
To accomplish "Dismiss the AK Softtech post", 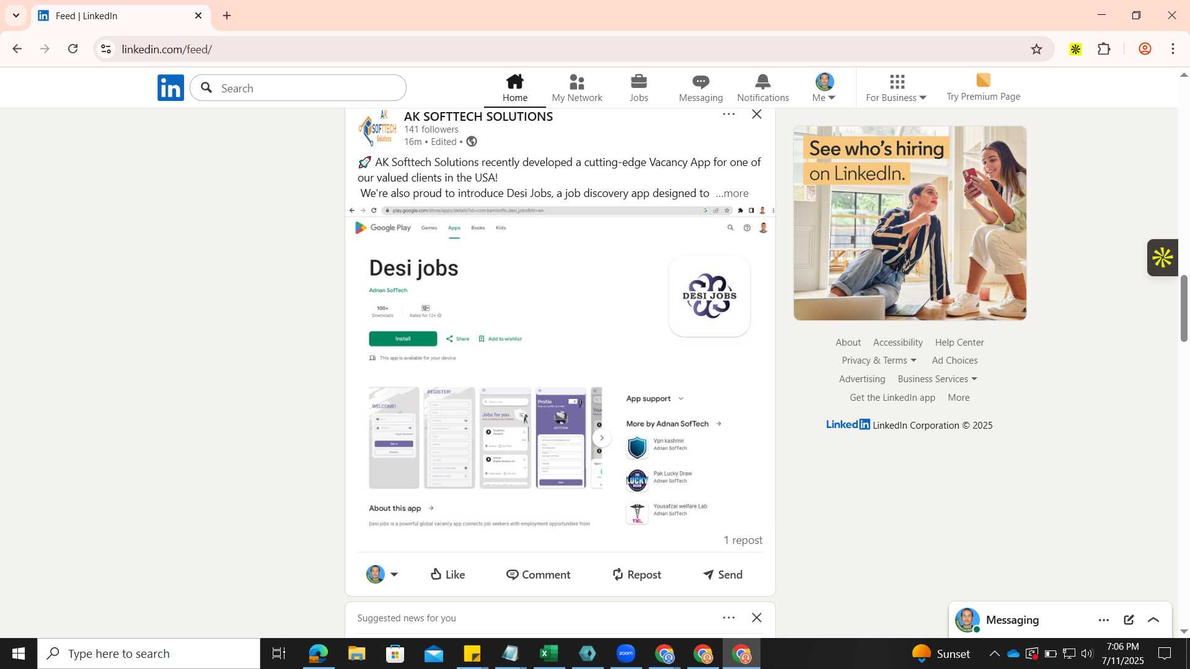I will 756,114.
